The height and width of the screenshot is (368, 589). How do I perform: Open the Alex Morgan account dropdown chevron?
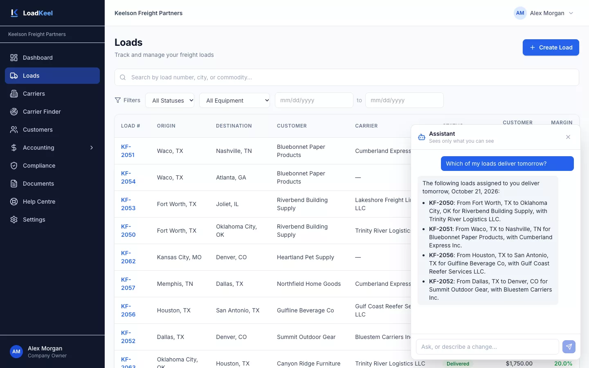coord(571,13)
